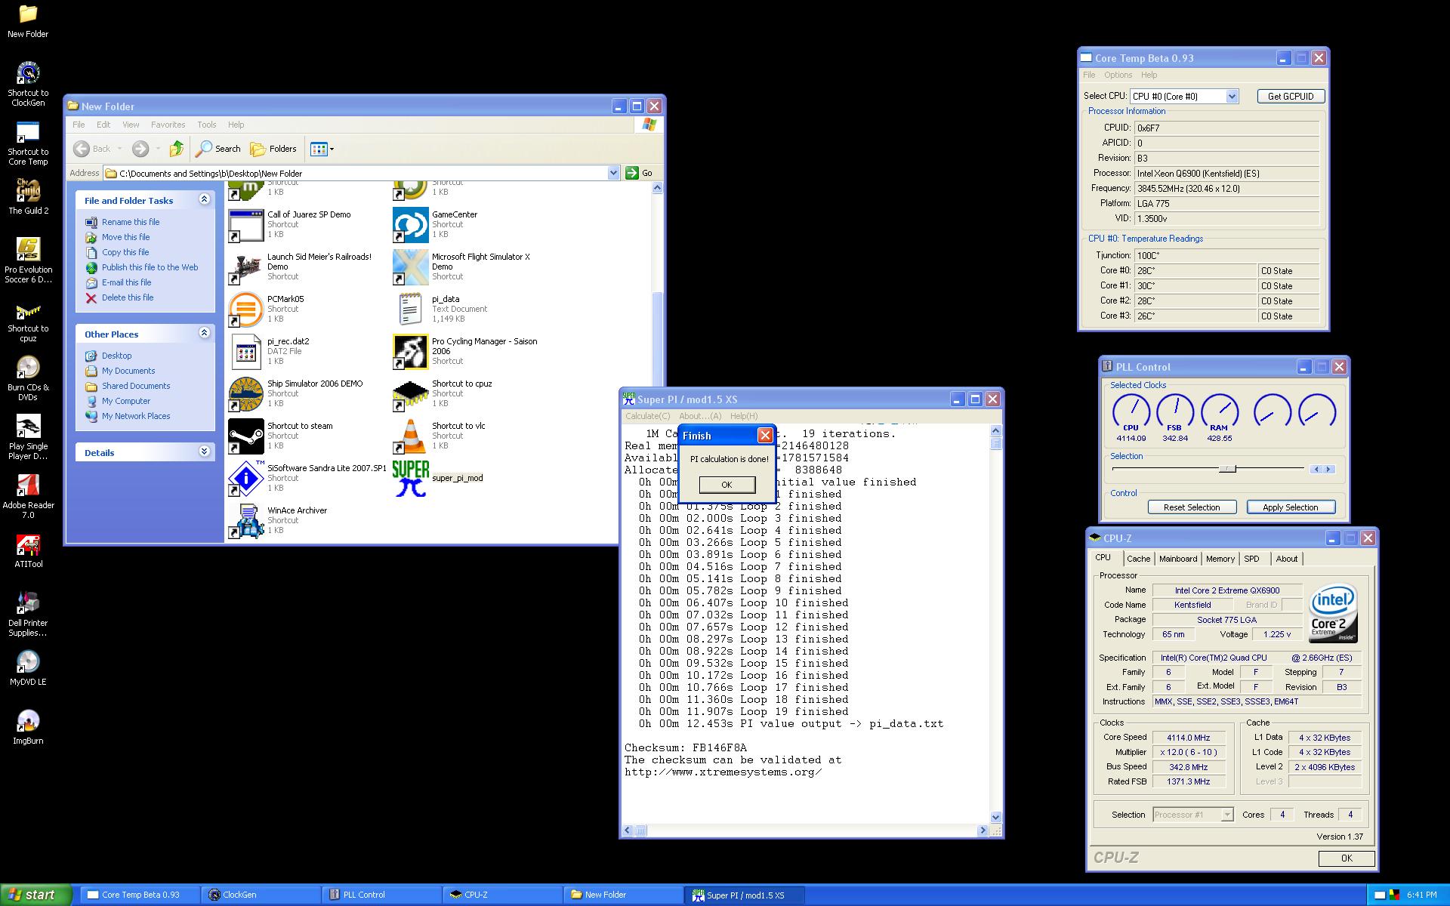Open My Computer link in Other Places
The width and height of the screenshot is (1450, 906).
click(x=126, y=401)
